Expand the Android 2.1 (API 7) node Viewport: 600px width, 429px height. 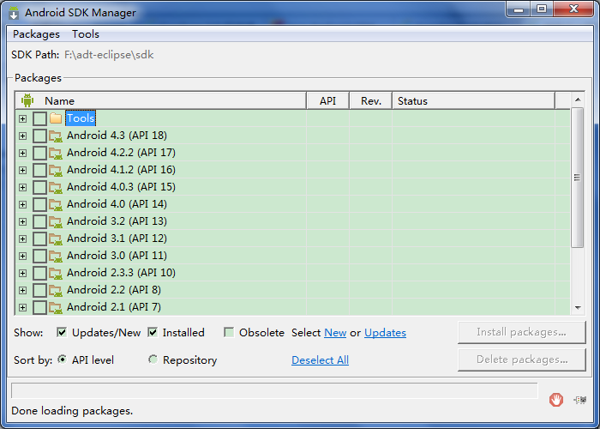point(22,307)
